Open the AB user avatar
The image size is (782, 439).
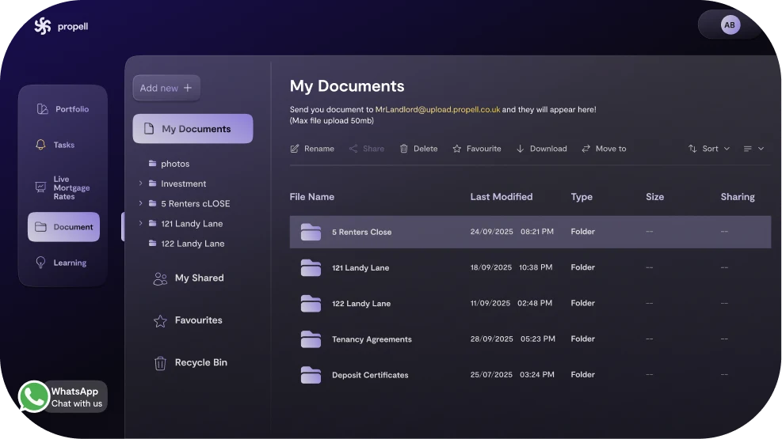pyautogui.click(x=730, y=25)
